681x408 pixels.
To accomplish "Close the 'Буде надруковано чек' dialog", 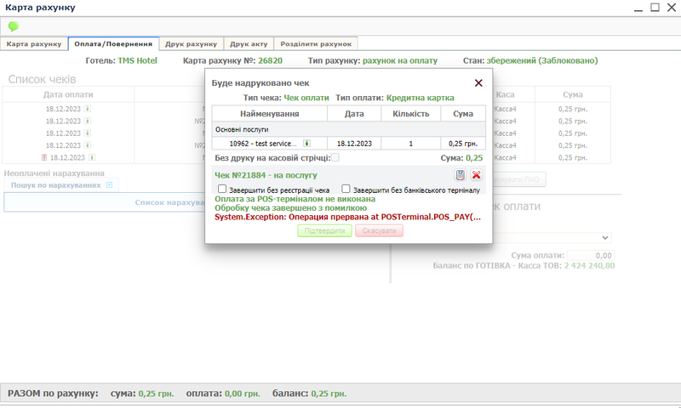I will (x=478, y=83).
